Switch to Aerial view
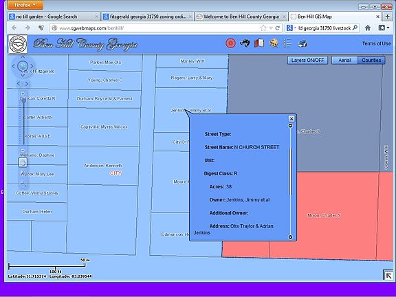 (x=344, y=60)
